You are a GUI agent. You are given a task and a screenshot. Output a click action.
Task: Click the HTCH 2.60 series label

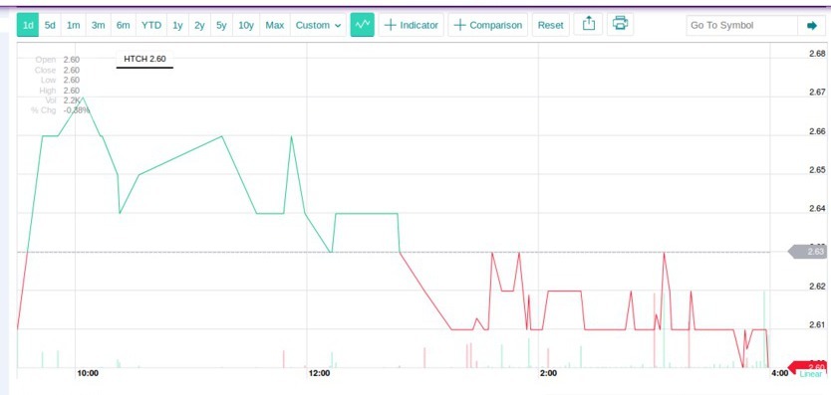(x=144, y=59)
